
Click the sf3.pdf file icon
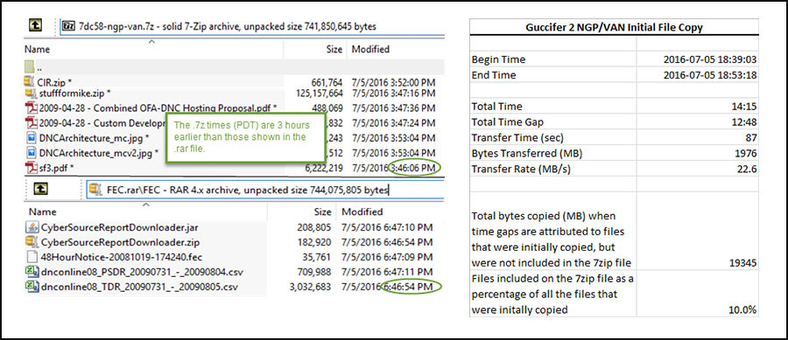coord(32,168)
